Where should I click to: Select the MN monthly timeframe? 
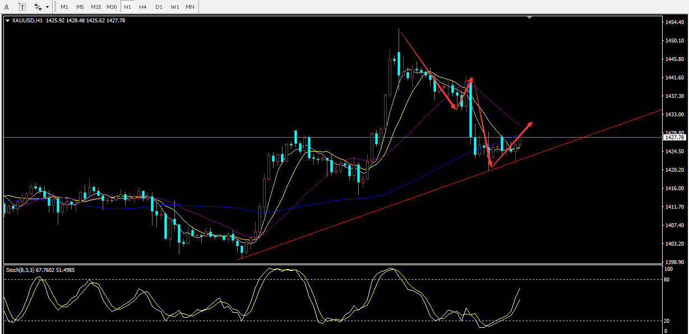pyautogui.click(x=190, y=7)
